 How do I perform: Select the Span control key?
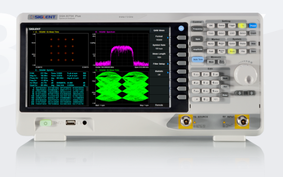click(x=197, y=39)
